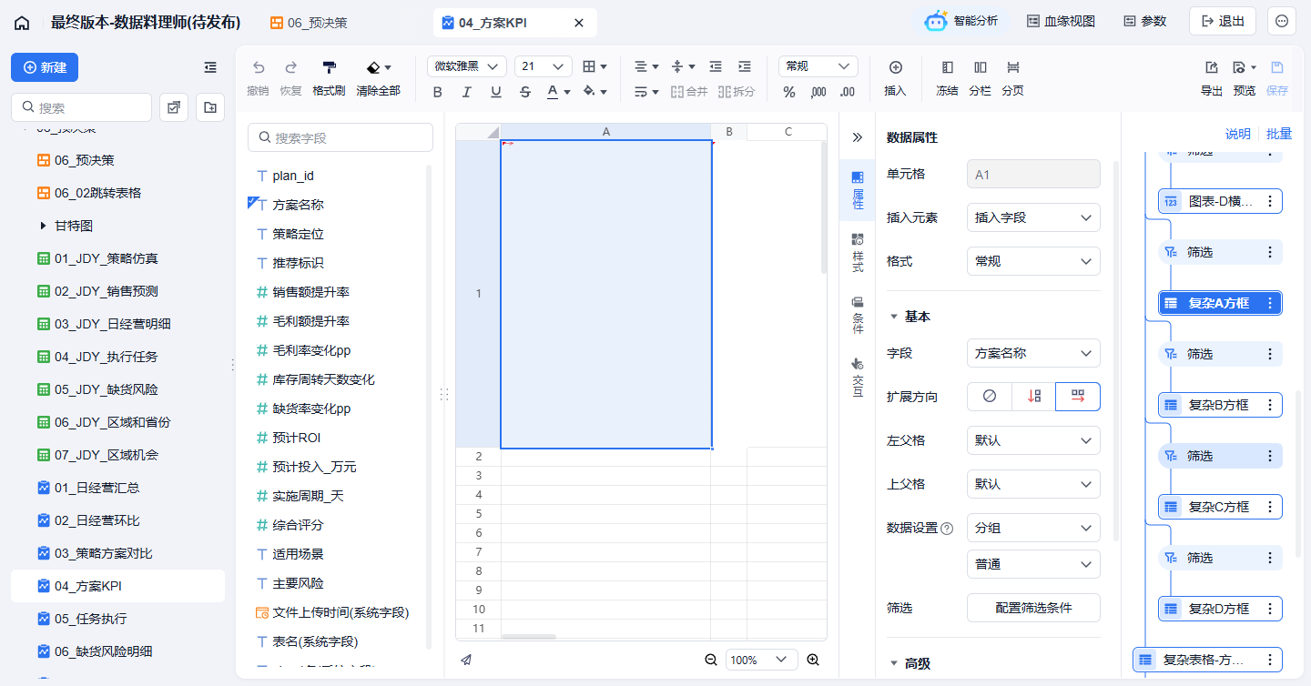Toggle italic formatting
The height and width of the screenshot is (686, 1311).
pos(467,92)
